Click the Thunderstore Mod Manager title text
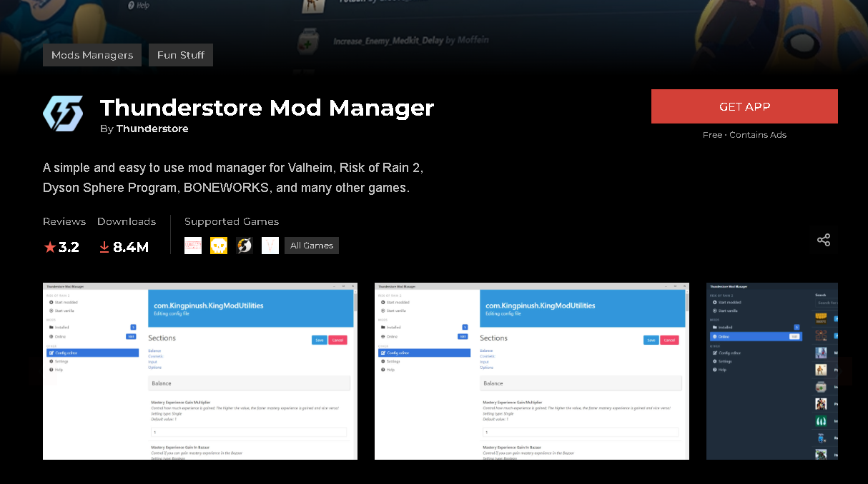Viewport: 868px width, 484px height. 267,108
